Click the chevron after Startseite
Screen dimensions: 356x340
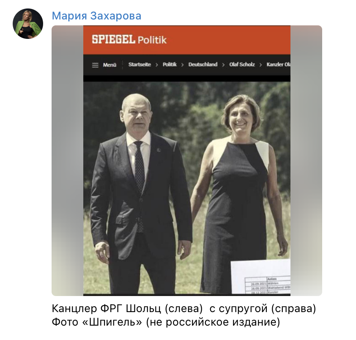[x=157, y=65]
